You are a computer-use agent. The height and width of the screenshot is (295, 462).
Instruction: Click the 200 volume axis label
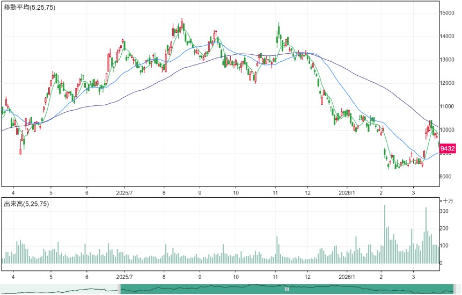click(x=444, y=228)
